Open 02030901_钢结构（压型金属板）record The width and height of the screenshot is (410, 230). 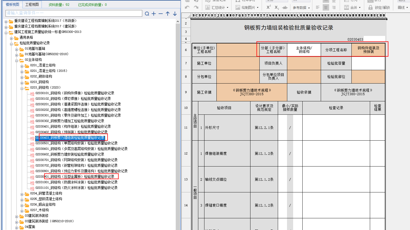click(75, 177)
